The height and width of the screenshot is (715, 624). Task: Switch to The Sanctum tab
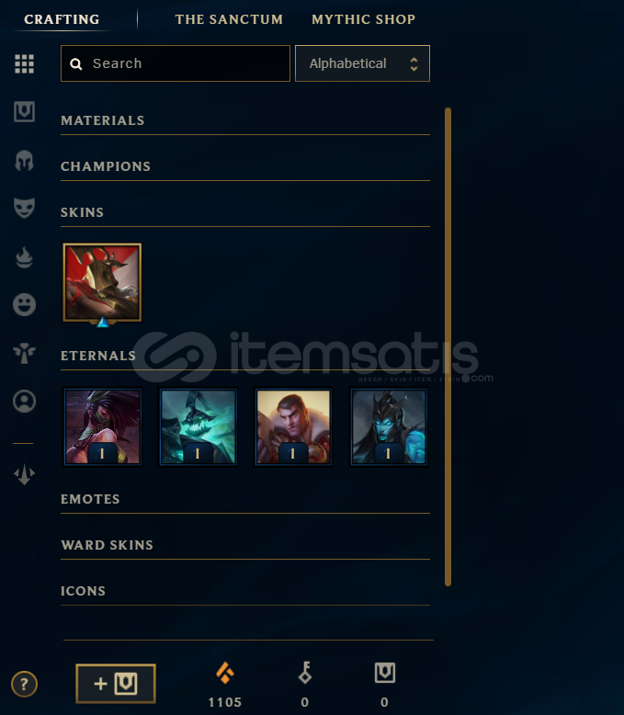229,19
